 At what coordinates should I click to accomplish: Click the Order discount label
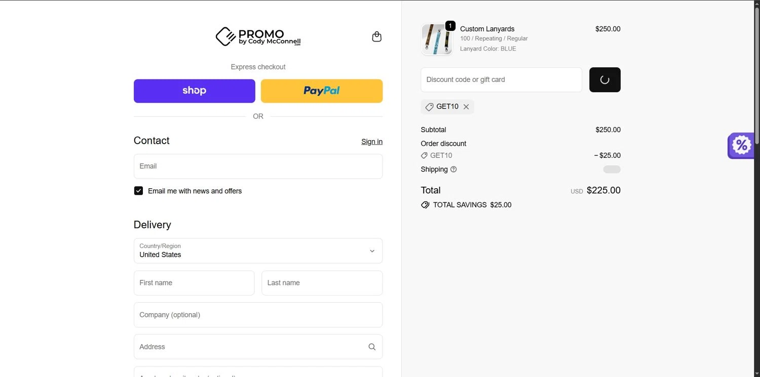tap(443, 144)
